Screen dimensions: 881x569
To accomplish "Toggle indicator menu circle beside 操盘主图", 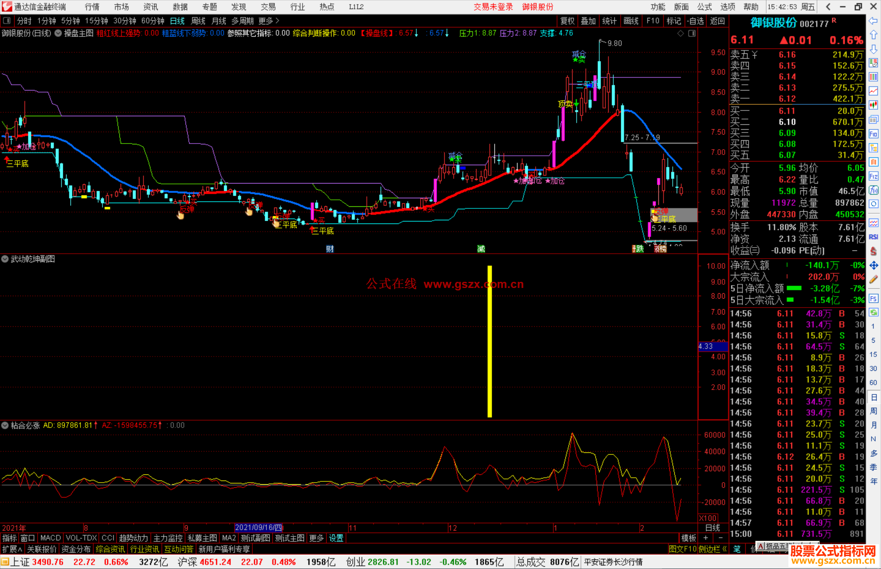I will coord(58,33).
